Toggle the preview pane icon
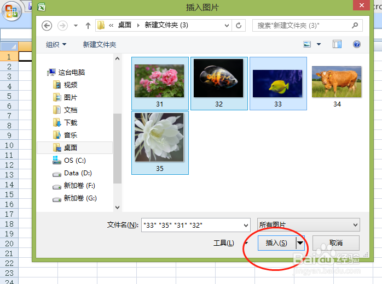Viewport: 382px width, 284px height. coord(337,44)
